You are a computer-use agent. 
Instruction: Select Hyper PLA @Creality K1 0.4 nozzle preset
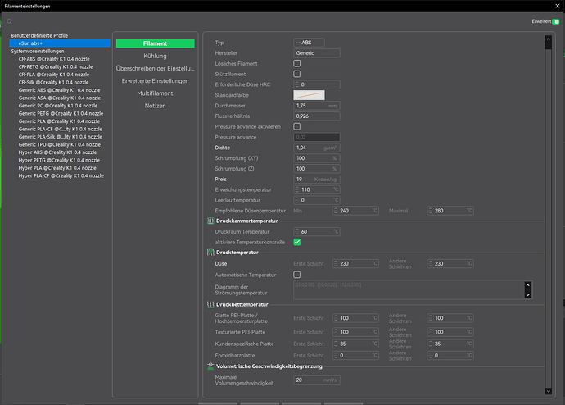pyautogui.click(x=57, y=168)
